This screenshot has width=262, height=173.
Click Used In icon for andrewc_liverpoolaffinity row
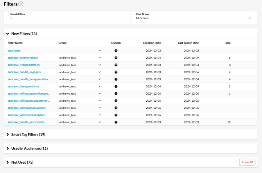point(116,65)
